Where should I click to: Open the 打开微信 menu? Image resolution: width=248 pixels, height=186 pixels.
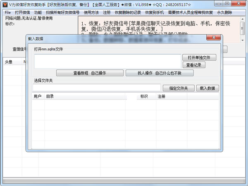tap(22, 12)
